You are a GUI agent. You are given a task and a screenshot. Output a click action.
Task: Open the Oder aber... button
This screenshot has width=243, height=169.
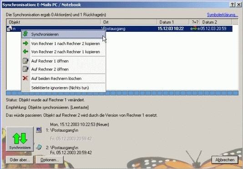pos(20,160)
